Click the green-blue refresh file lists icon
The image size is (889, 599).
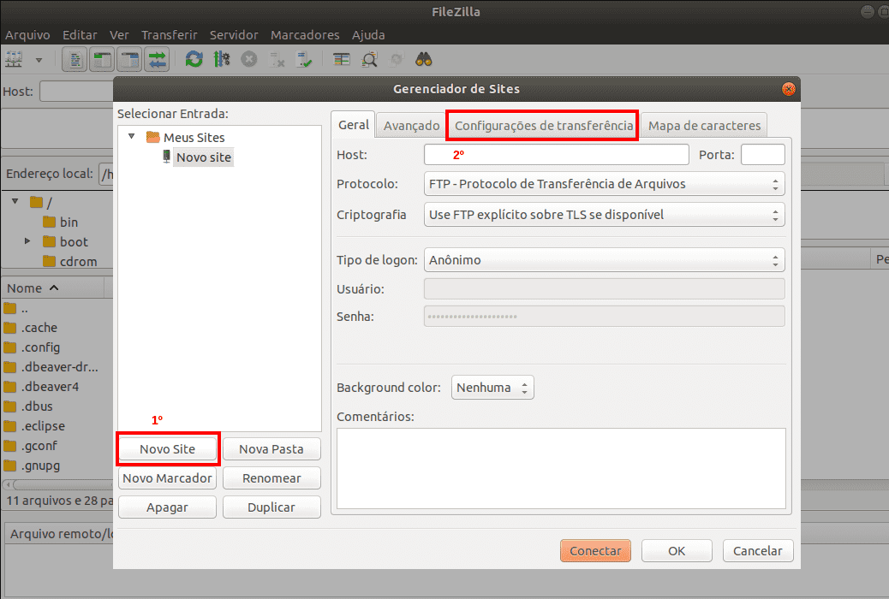point(194,59)
